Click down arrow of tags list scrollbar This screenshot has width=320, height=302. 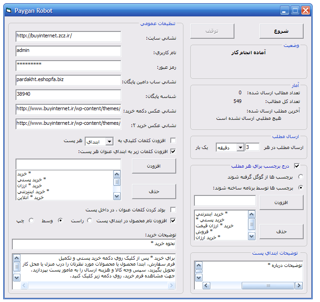[x=252, y=236]
